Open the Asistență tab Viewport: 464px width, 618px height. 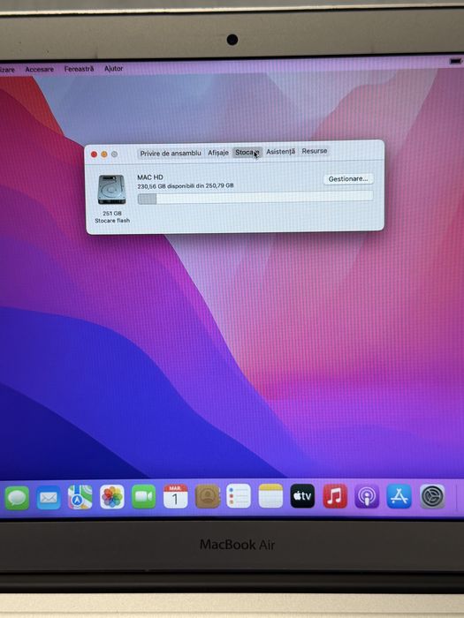(280, 151)
